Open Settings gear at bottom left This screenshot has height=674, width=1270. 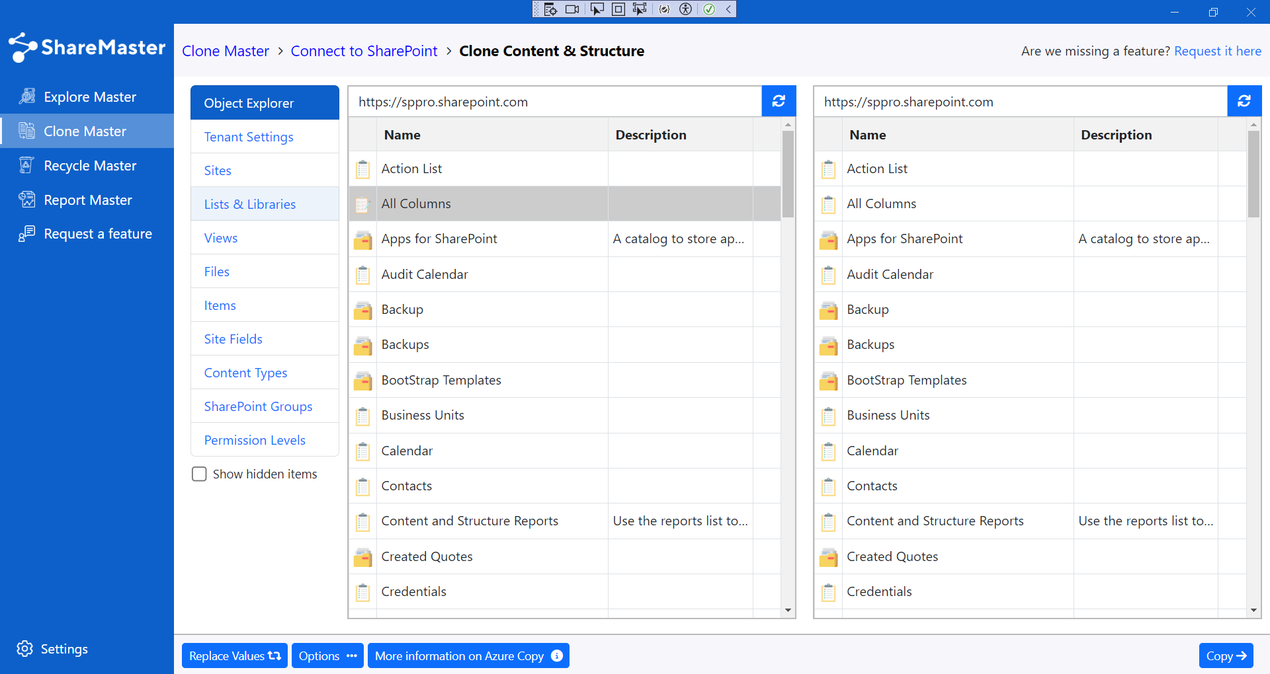(x=24, y=649)
